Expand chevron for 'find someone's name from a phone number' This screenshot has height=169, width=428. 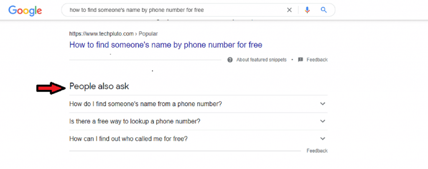[322, 104]
